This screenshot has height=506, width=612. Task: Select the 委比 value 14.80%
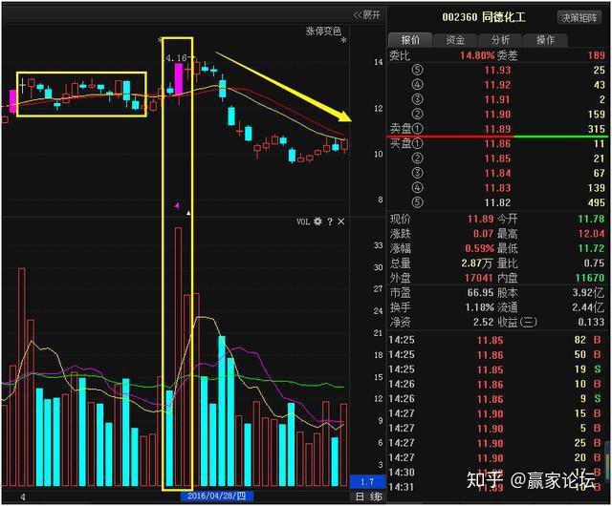pos(477,55)
